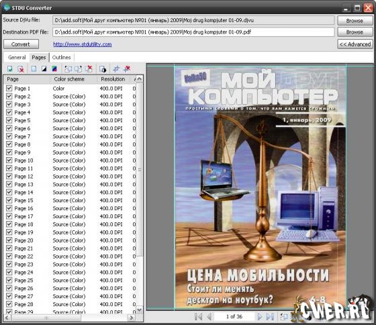Click the page list scroll-up arrow

[140, 79]
